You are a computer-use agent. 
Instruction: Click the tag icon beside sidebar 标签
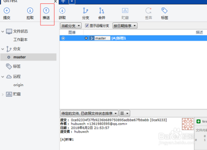(9, 67)
